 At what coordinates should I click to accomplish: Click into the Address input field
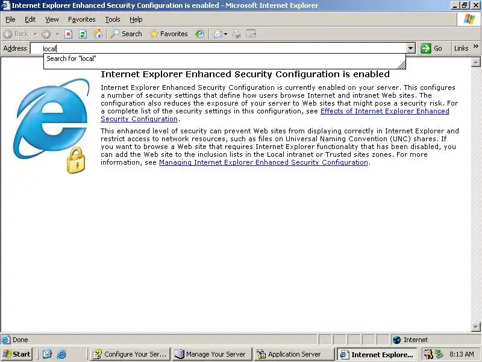tap(218, 48)
